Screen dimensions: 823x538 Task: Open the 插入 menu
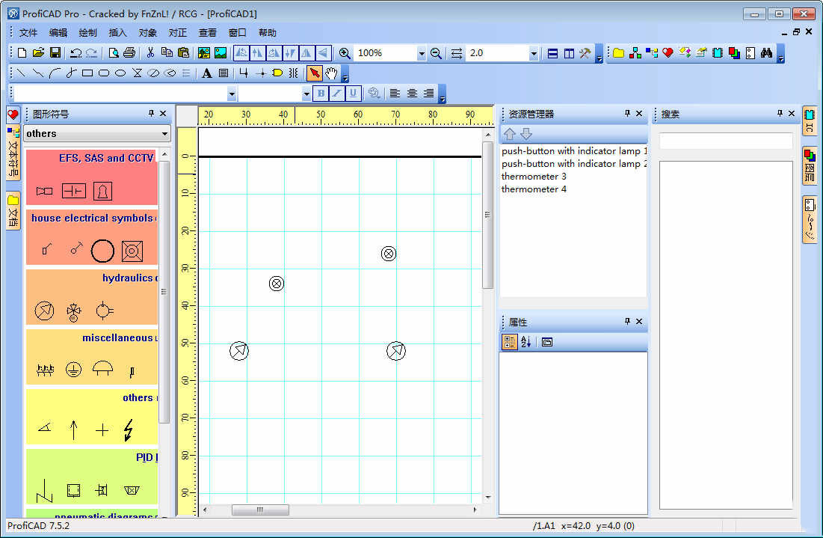click(x=118, y=33)
